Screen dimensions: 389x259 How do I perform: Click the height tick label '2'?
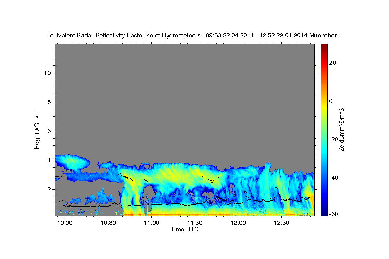(49, 189)
